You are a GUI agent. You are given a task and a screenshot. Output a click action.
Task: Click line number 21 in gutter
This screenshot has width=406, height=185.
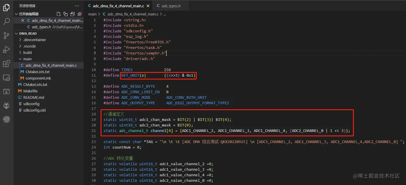(94, 131)
